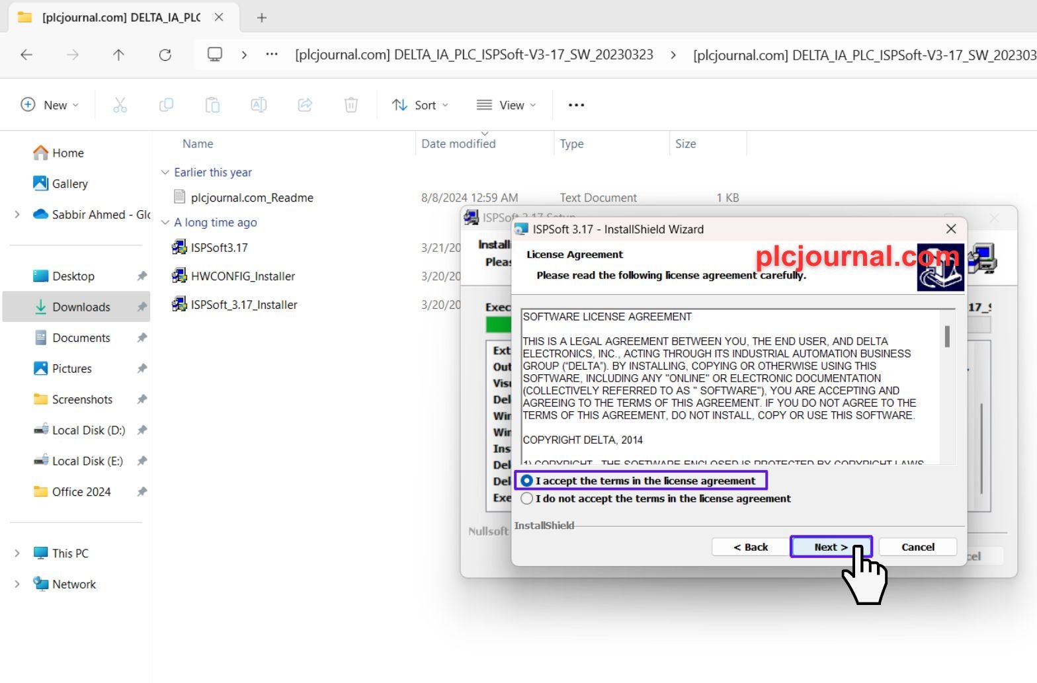Unpin Office 2024 via its pin icon
Image resolution: width=1037 pixels, height=683 pixels.
tap(142, 492)
